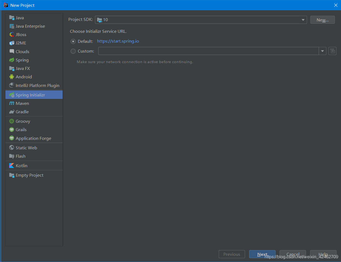Click the J2ME icon
Image resolution: width=341 pixels, height=262 pixels.
(x=12, y=43)
